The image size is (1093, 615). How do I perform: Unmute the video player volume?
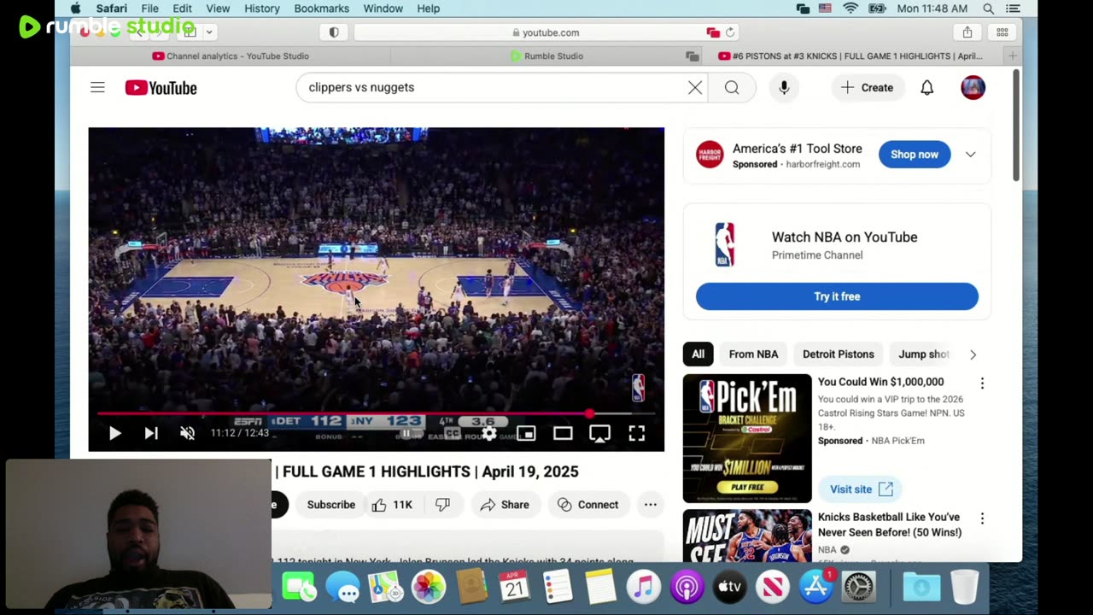[187, 433]
